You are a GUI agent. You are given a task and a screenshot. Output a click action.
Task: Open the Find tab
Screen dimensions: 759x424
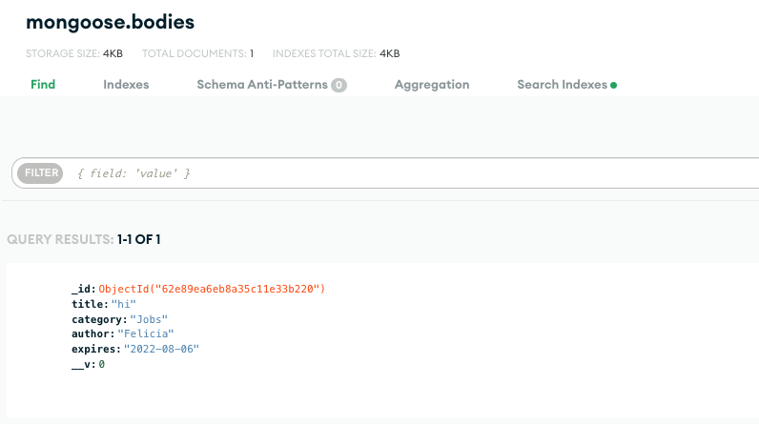pyautogui.click(x=43, y=84)
